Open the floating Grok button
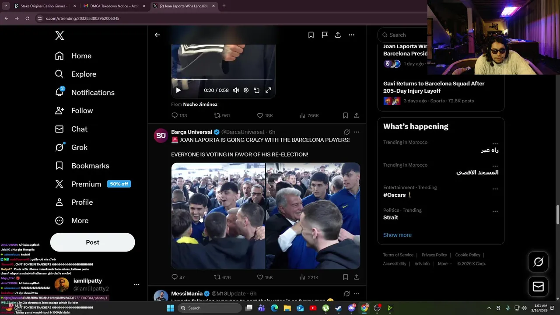The width and height of the screenshot is (560, 315). [538, 262]
